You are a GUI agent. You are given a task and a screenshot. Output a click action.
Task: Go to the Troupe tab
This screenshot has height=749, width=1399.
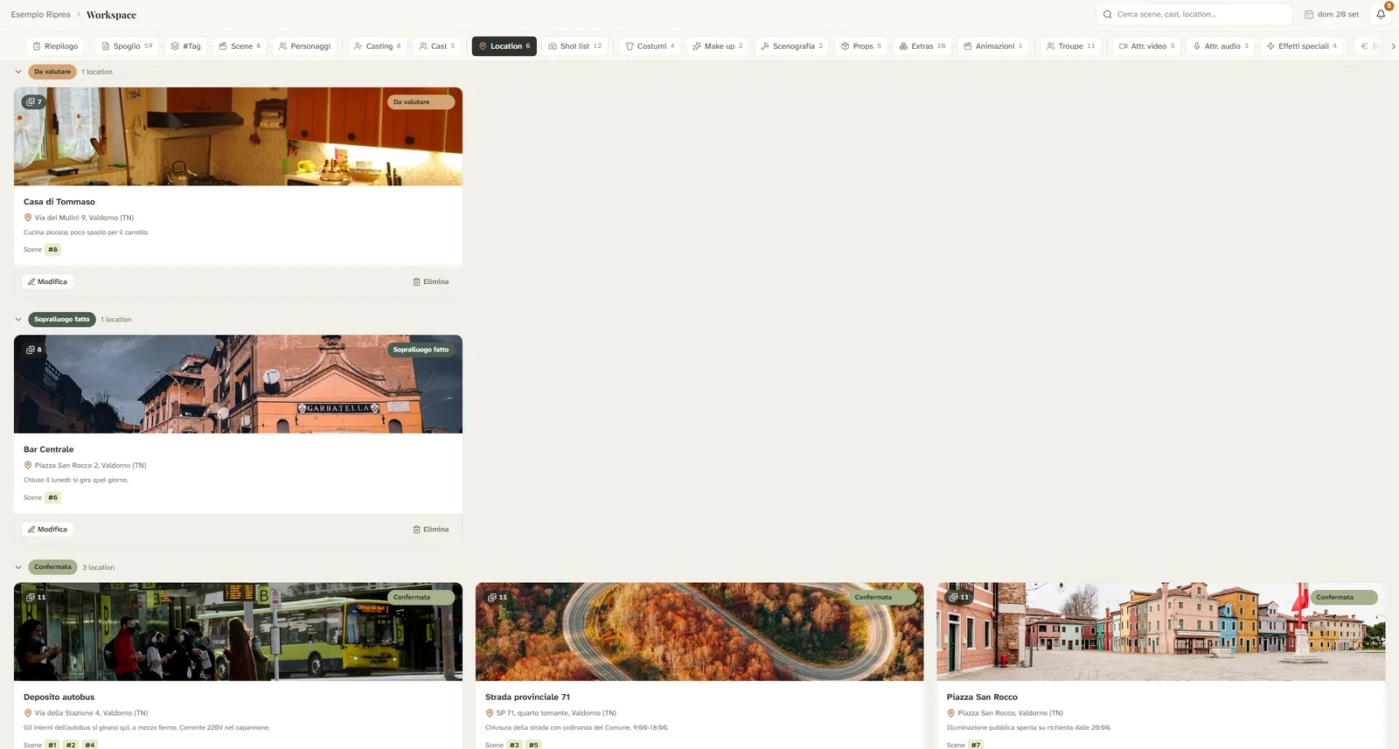[1070, 46]
